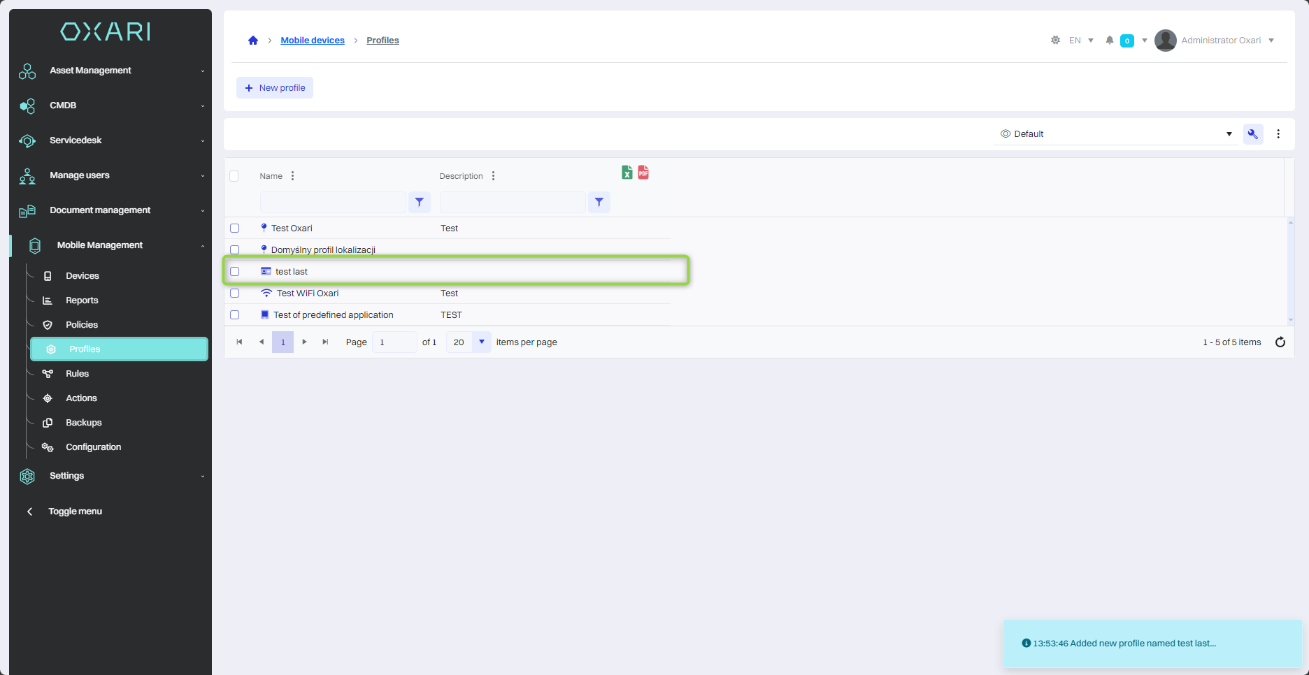Click the wrench view settings icon
This screenshot has width=1309, height=675.
click(1252, 134)
